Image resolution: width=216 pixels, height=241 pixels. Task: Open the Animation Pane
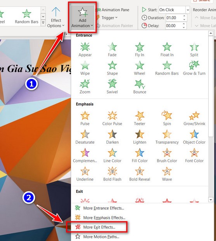pos(112,10)
